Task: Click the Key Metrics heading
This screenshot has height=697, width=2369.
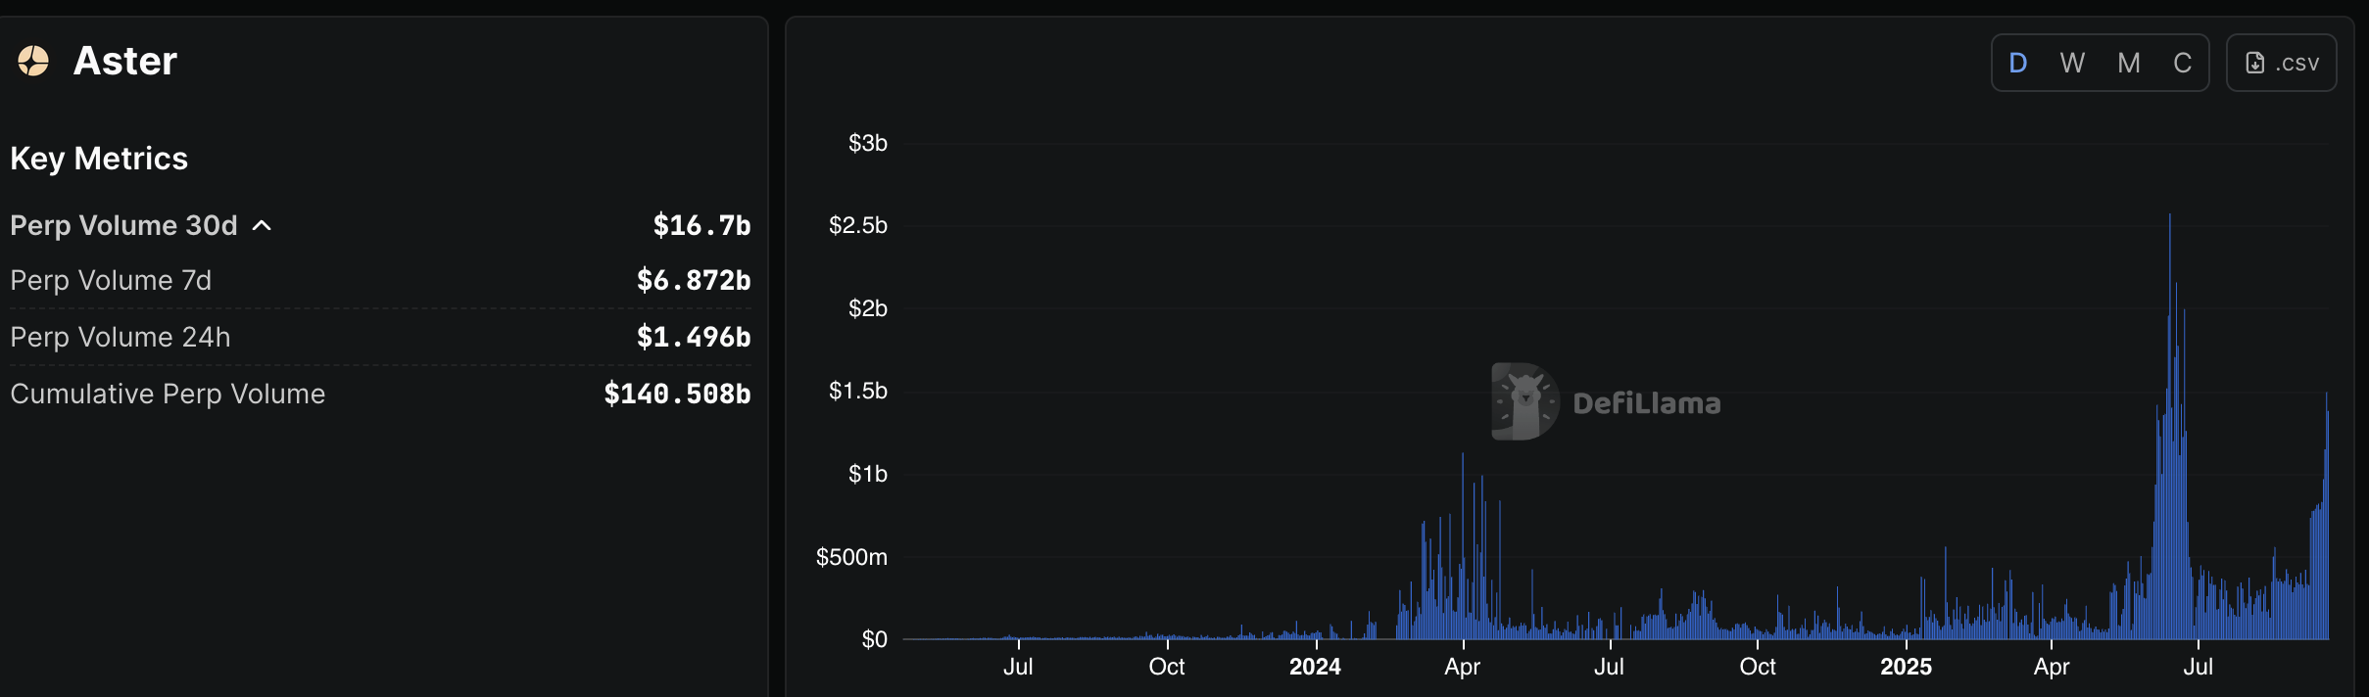Action: tap(99, 159)
